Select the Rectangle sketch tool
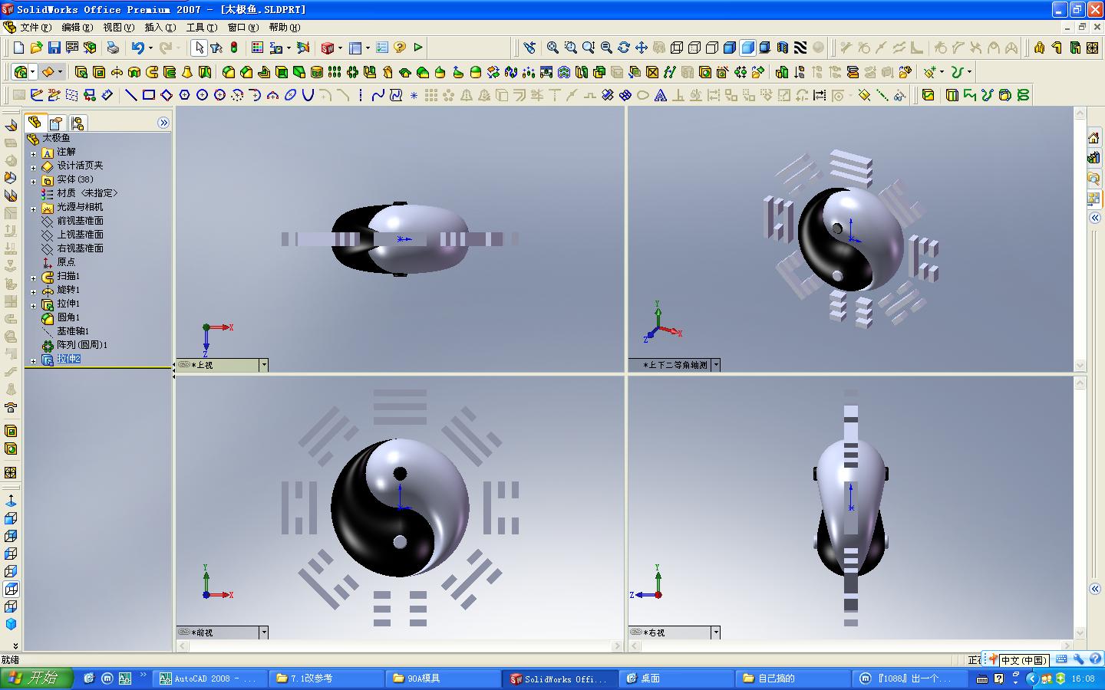Screen dimensions: 1105x690 (x=149, y=95)
